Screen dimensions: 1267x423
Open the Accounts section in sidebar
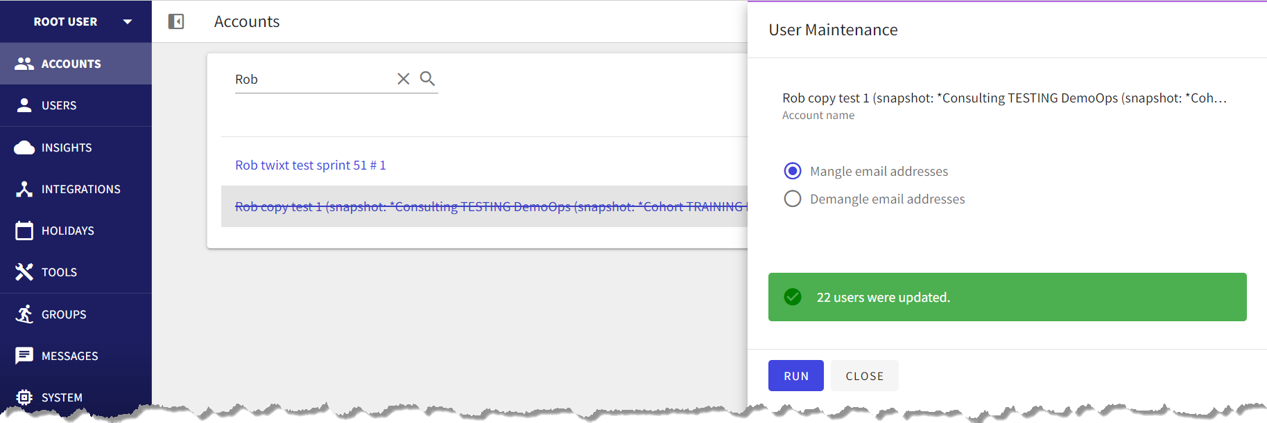pos(76,64)
